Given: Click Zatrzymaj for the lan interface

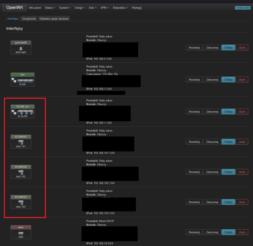Looking at the screenshot, I should 212,80.
